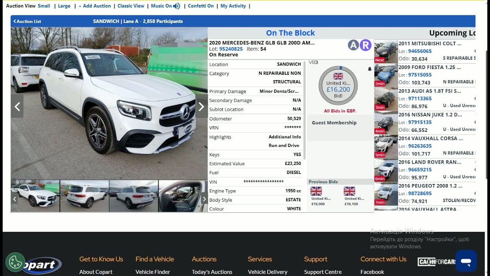This screenshot has height=276, width=490.
Task: Switch to Classic View
Action: 131,6
